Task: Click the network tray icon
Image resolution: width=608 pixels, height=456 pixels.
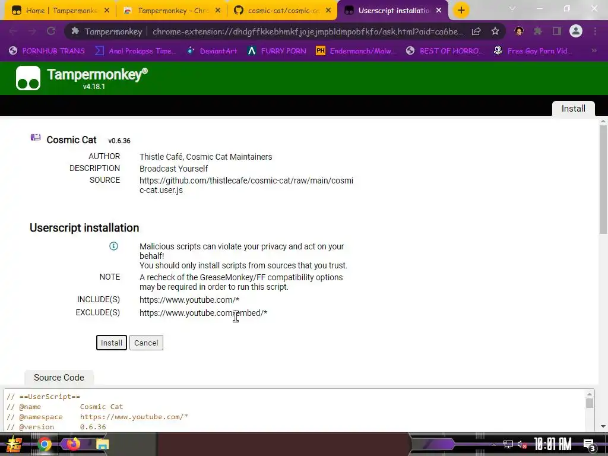Action: (x=508, y=444)
